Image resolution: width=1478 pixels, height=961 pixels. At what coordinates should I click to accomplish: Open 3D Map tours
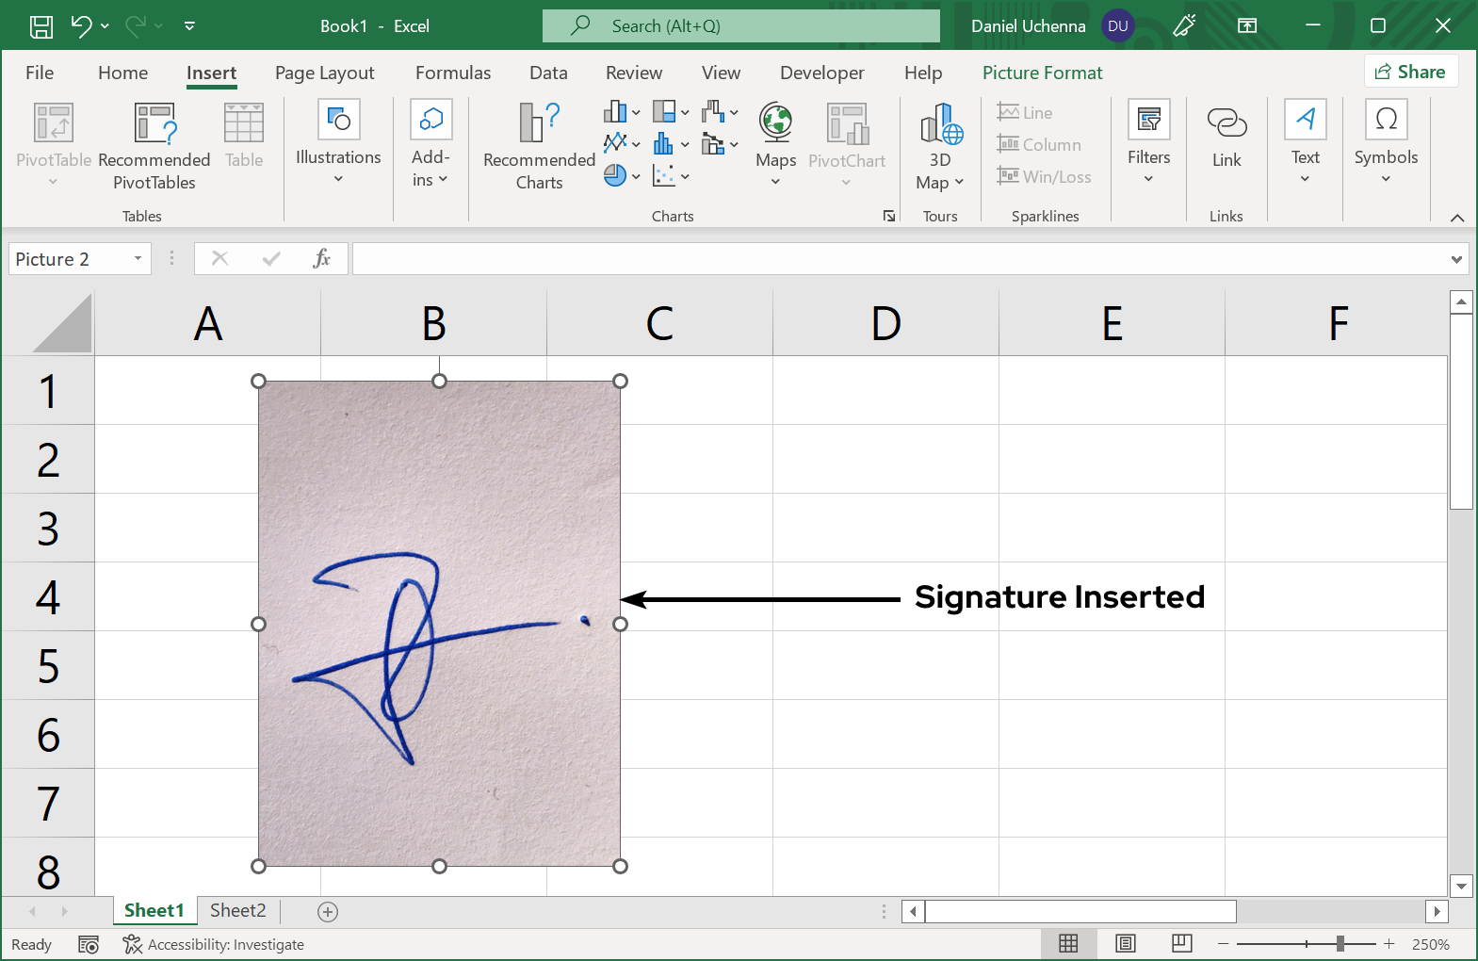[x=940, y=147]
